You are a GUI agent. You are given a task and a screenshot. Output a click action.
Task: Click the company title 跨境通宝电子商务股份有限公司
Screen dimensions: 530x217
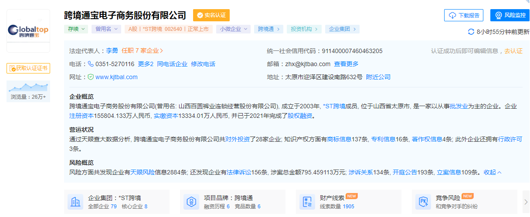(125, 15)
